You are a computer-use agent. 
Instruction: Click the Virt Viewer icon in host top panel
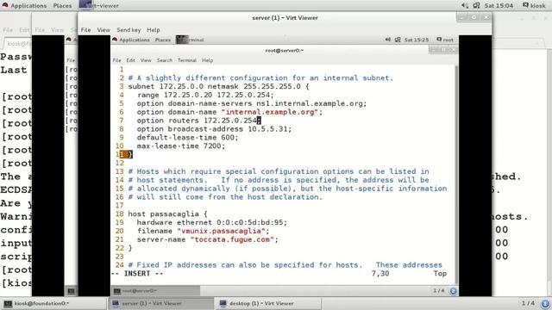pyautogui.click(x=85, y=5)
